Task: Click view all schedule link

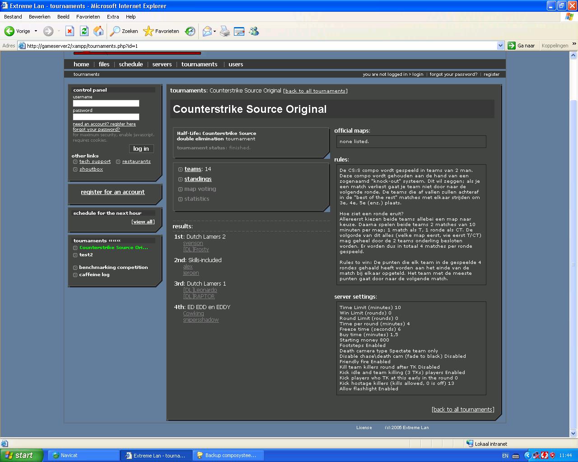Action: (143, 222)
